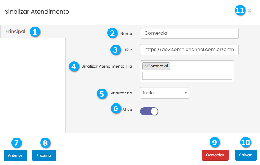Save changes with the Salvar button

pos(245,155)
